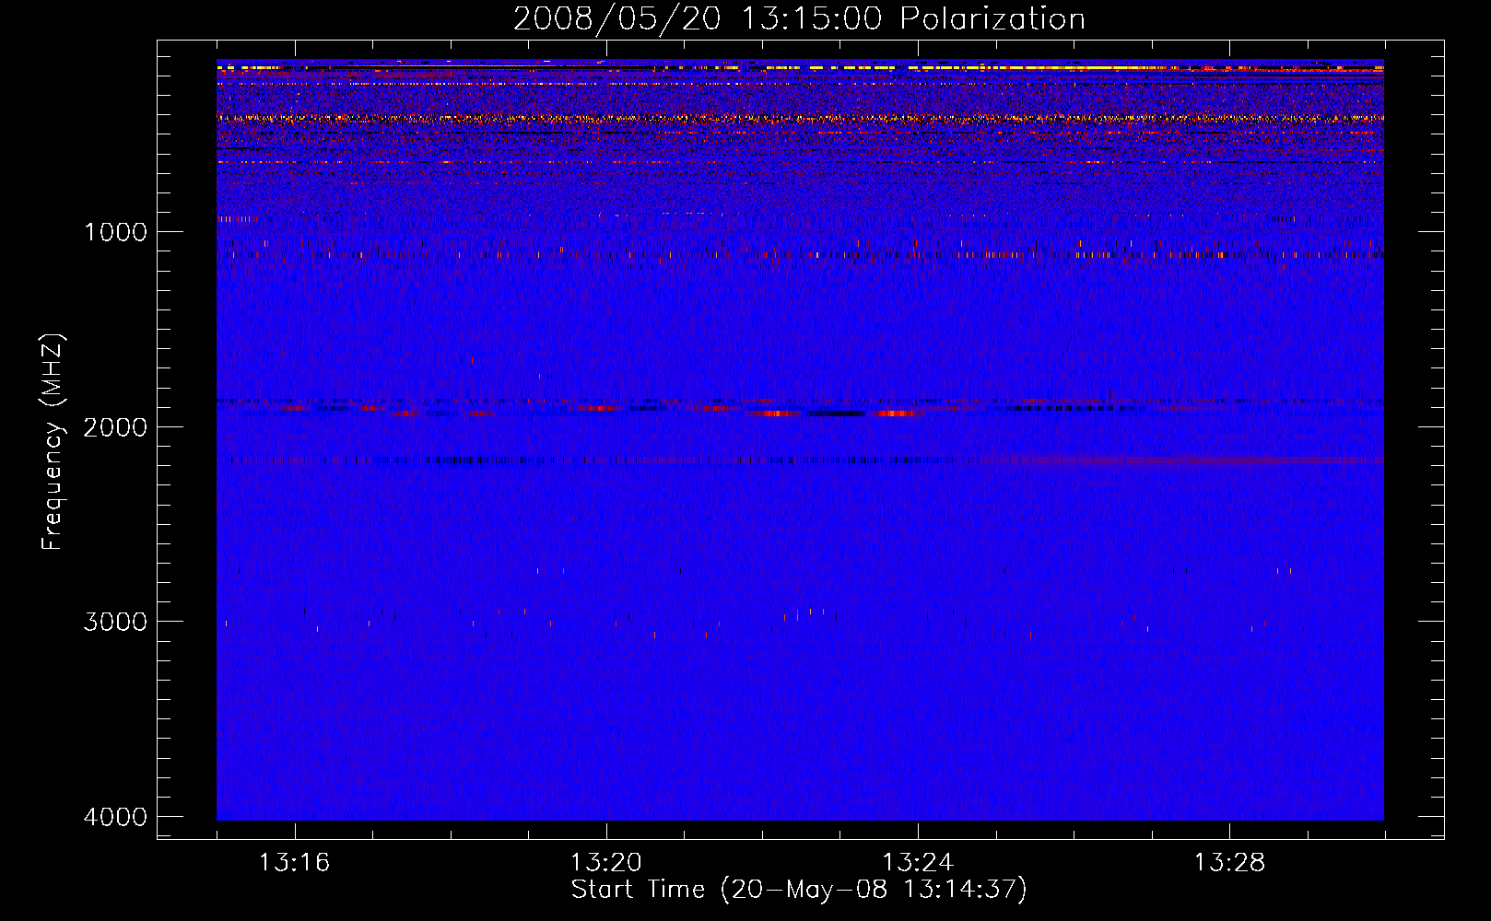
Task: Select the 'Frequency (MHZ)' y-axis label
Action: (53, 442)
